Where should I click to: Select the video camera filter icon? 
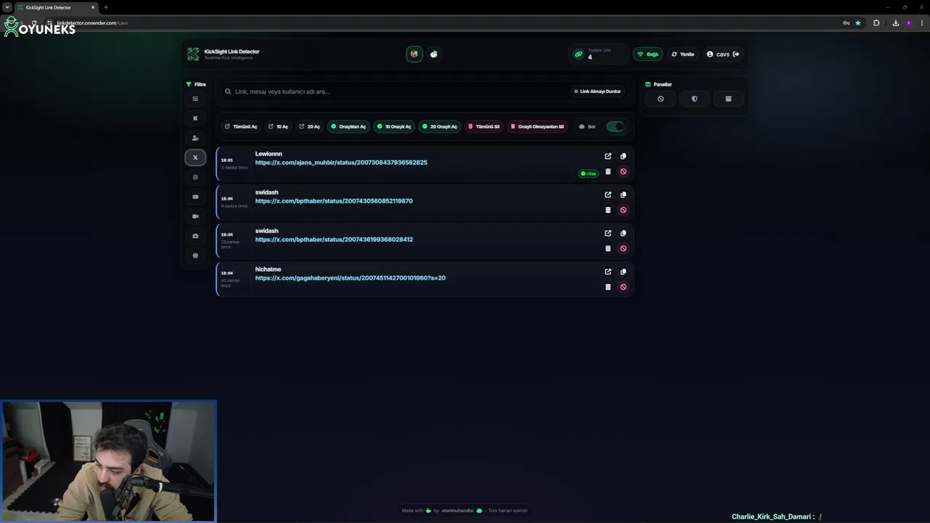tap(195, 216)
